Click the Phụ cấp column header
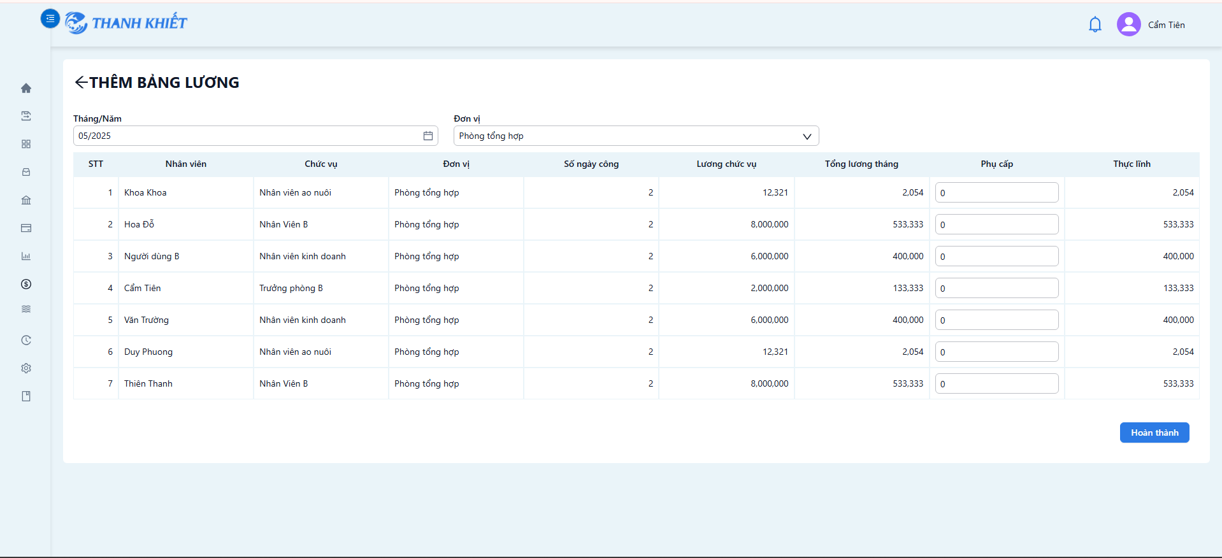This screenshot has width=1222, height=558. pos(996,164)
